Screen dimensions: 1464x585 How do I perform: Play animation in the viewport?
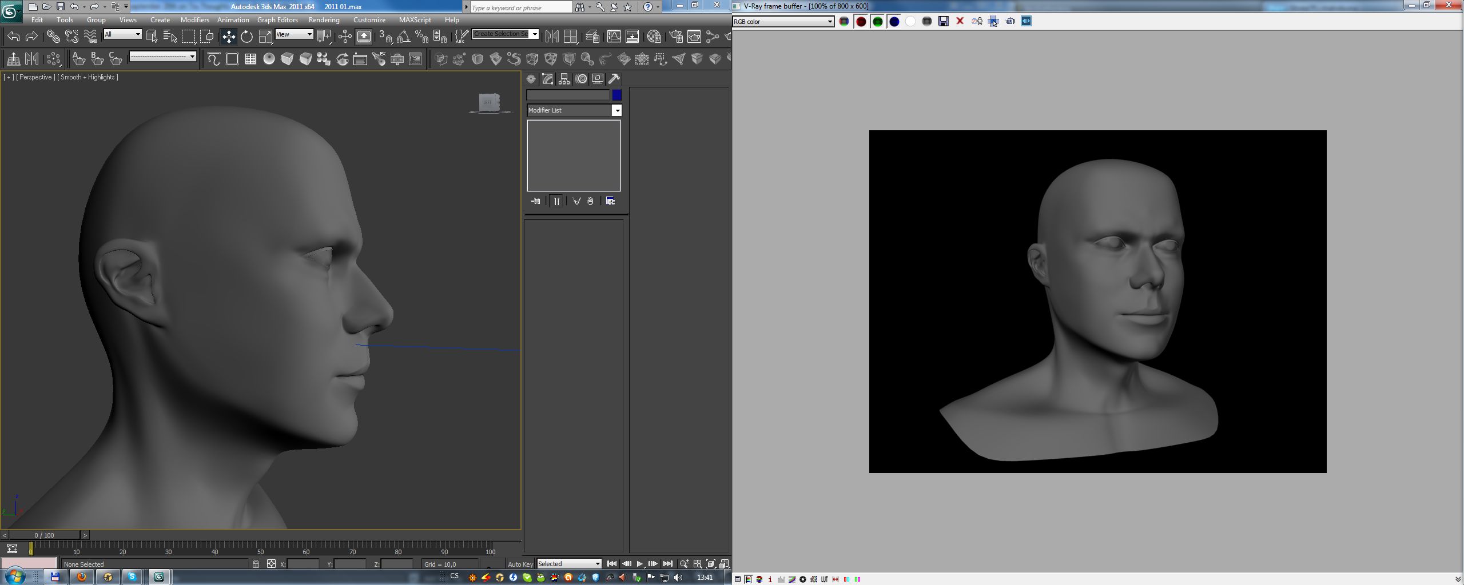639,564
